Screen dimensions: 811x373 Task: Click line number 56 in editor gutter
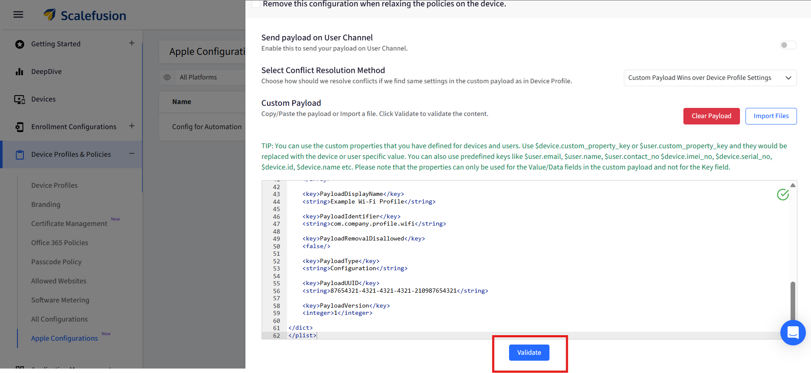click(x=276, y=291)
